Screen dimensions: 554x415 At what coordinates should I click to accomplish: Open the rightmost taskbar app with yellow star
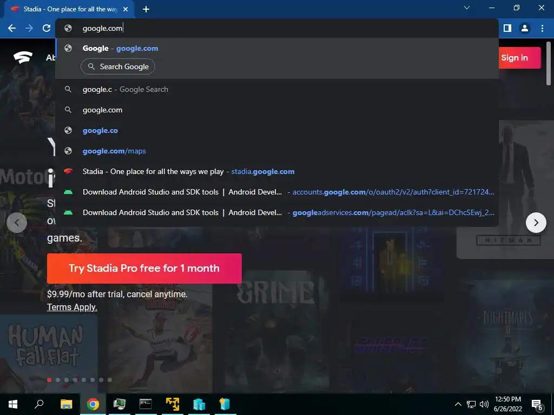click(225, 404)
